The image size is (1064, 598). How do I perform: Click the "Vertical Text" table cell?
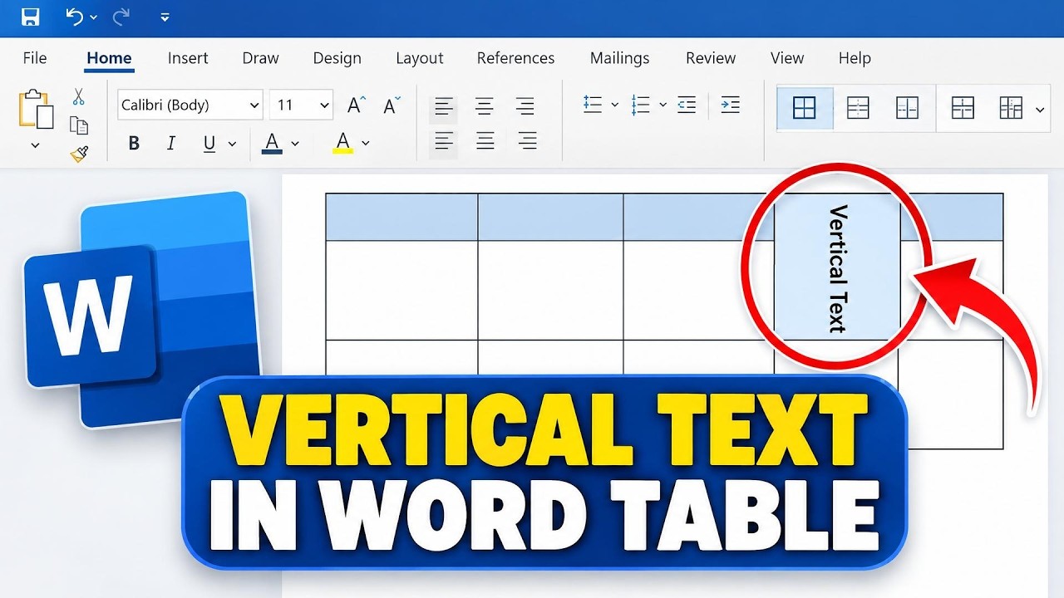837,267
